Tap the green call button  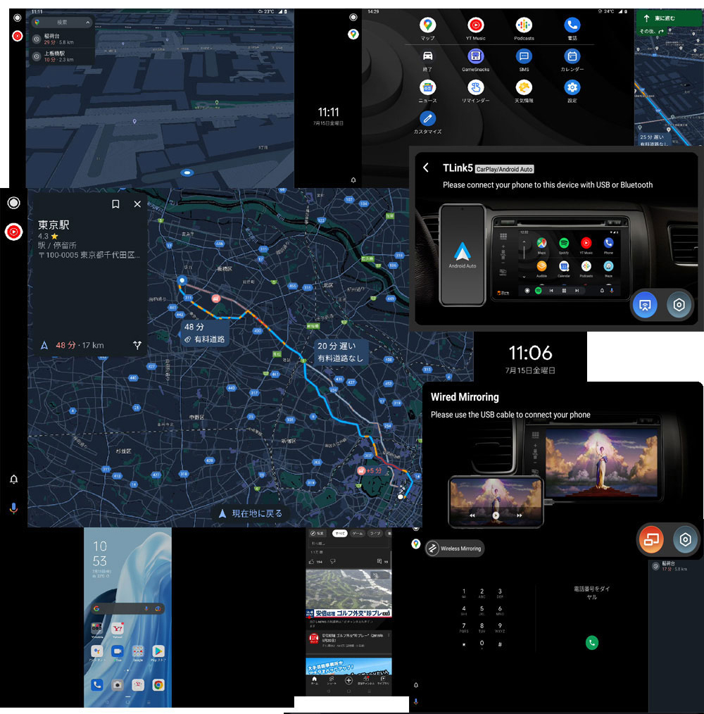[x=591, y=642]
